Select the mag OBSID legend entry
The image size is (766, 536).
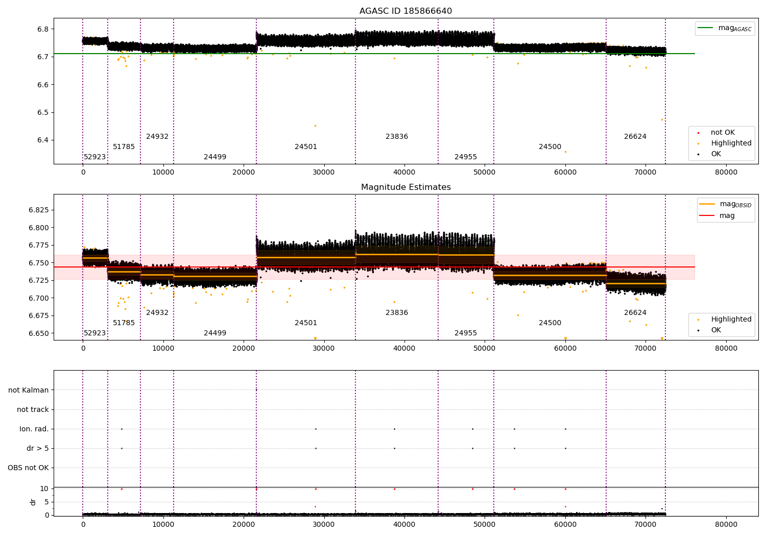click(725, 204)
